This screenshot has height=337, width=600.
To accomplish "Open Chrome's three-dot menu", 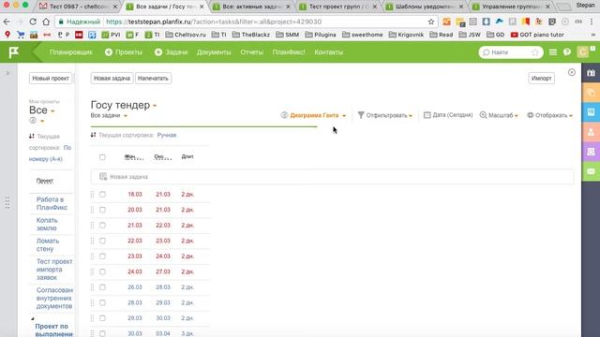I will 592,22.
